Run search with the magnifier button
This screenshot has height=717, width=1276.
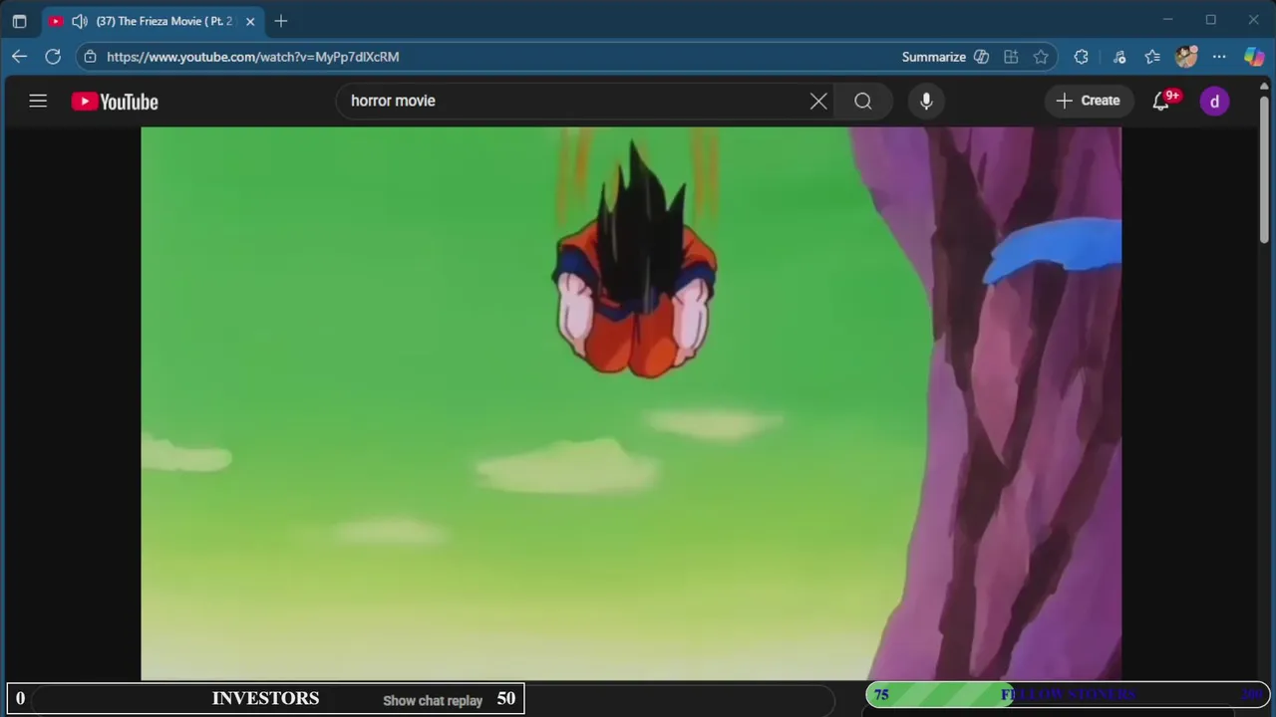tap(863, 101)
